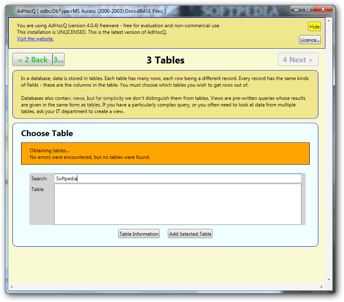Click inside the empty Table list box
Viewport: 344px width, 302px height.
(177, 204)
